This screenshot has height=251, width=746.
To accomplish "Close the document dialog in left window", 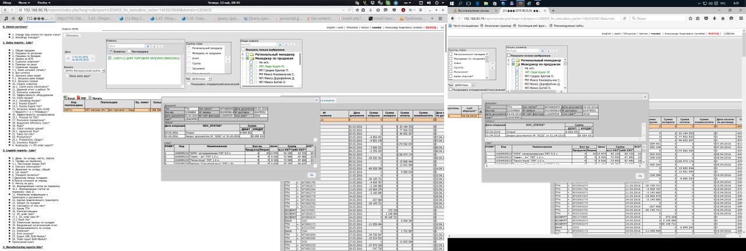I will coord(316,100).
